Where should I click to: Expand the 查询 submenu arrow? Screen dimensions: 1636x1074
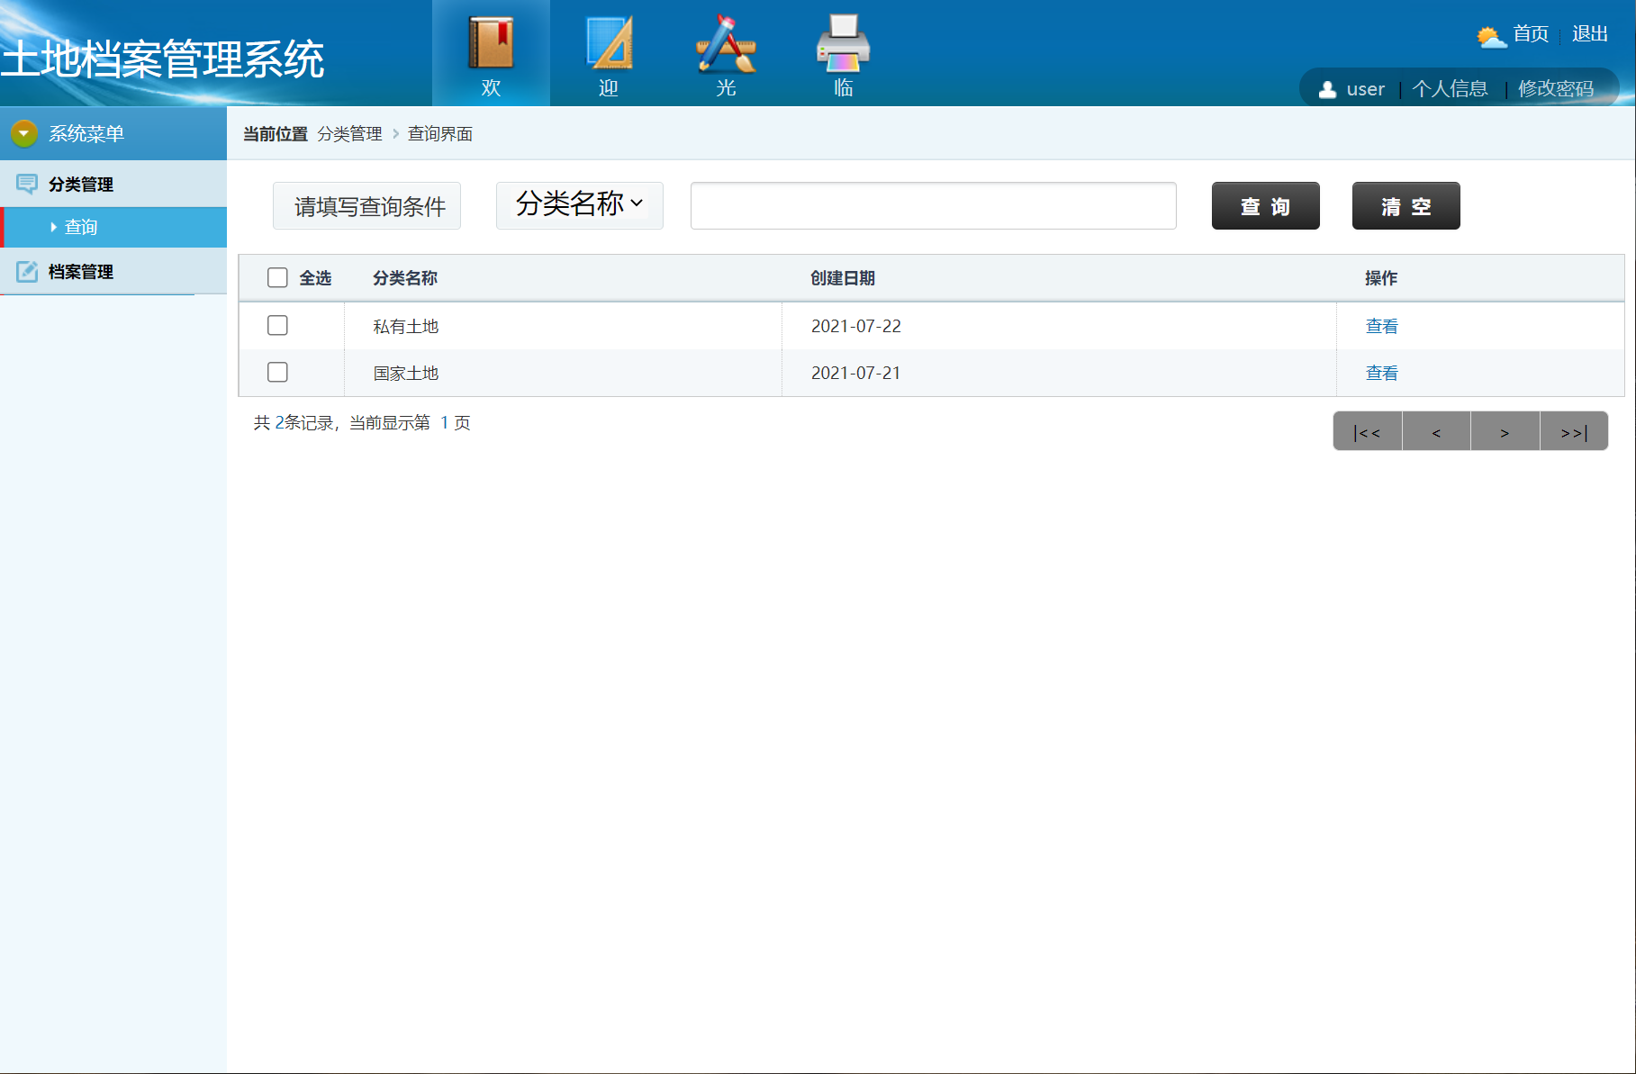pos(53,227)
